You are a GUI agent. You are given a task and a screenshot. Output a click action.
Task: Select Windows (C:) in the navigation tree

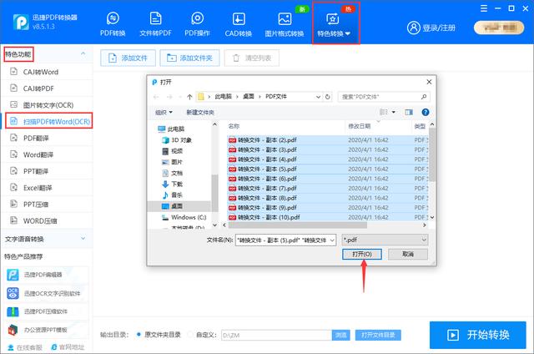point(184,217)
